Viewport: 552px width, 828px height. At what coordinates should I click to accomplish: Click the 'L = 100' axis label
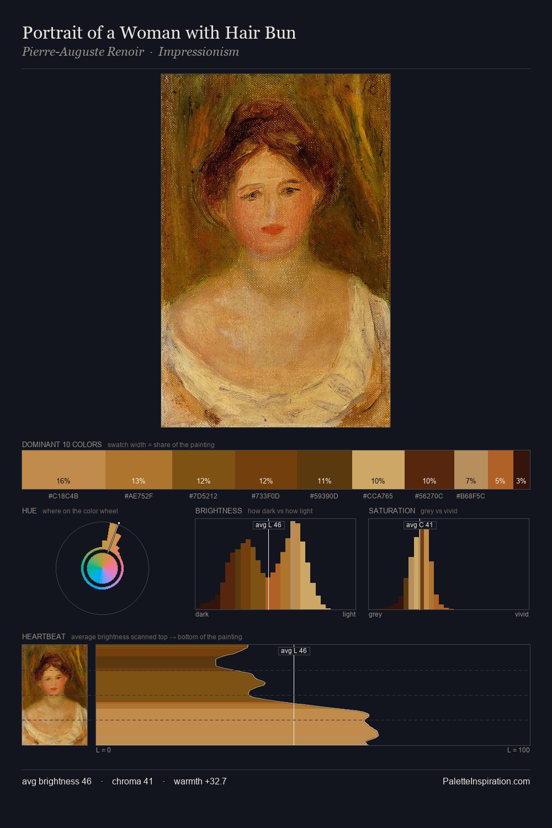point(518,750)
